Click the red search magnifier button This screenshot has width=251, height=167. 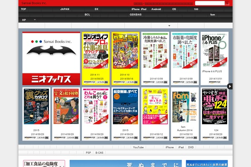(x=227, y=3)
